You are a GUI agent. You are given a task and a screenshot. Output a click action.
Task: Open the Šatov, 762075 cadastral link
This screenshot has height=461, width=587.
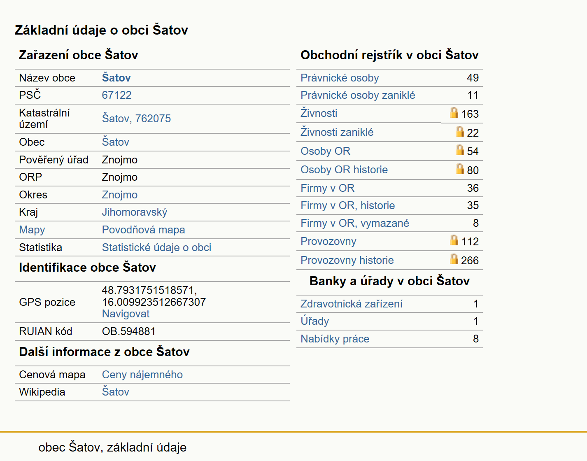click(136, 119)
